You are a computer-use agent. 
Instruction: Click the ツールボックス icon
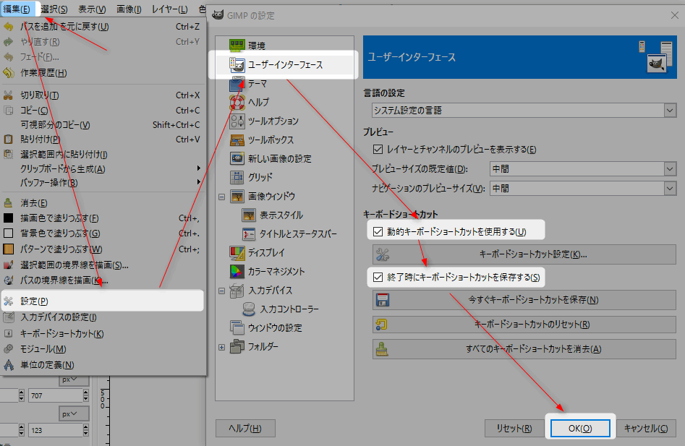237,140
